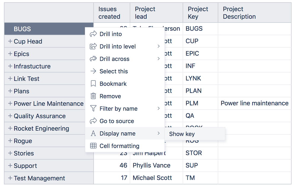The height and width of the screenshot is (188, 296).
Task: Click the Project lead column header
Action: pos(145,13)
